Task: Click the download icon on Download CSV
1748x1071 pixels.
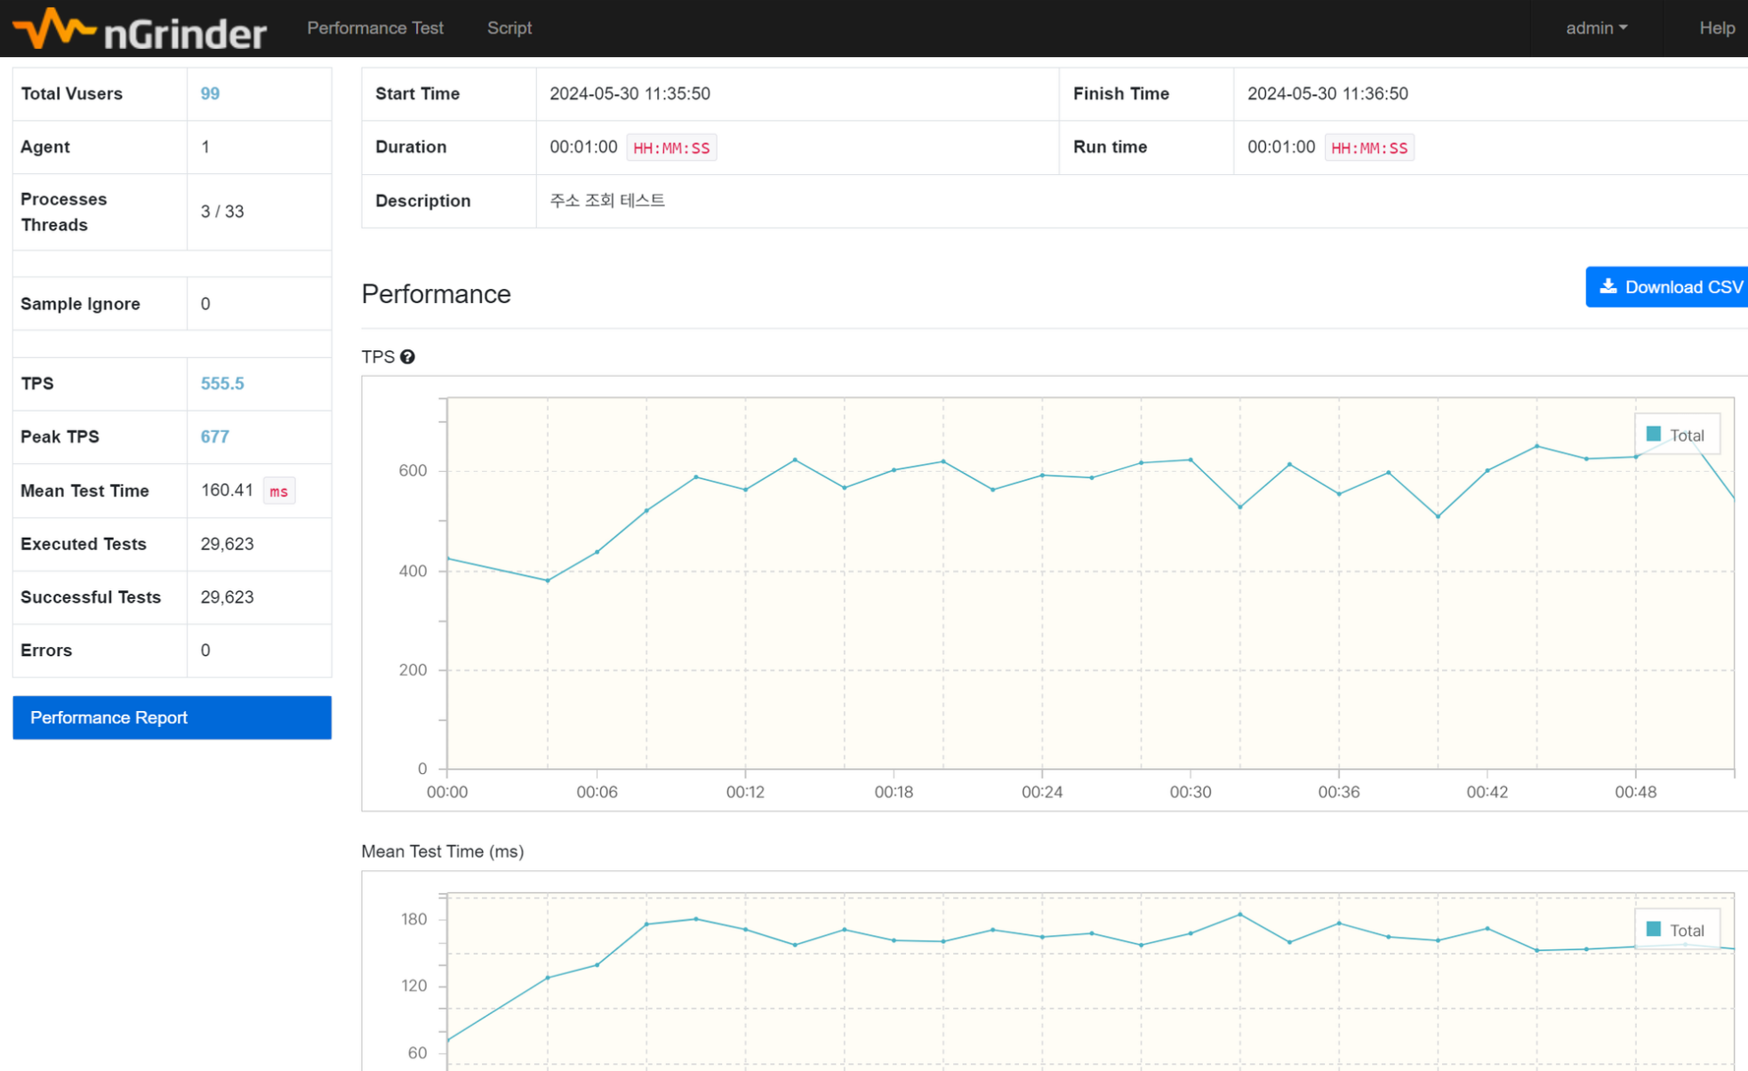Action: (x=1608, y=286)
